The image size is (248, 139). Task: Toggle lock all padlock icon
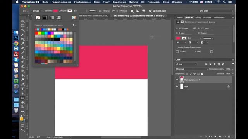tap(202, 74)
